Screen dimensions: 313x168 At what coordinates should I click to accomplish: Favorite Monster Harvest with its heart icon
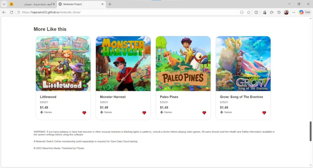pyautogui.click(x=144, y=113)
